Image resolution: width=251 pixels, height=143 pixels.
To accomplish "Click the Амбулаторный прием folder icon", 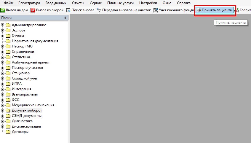I will [8, 62].
